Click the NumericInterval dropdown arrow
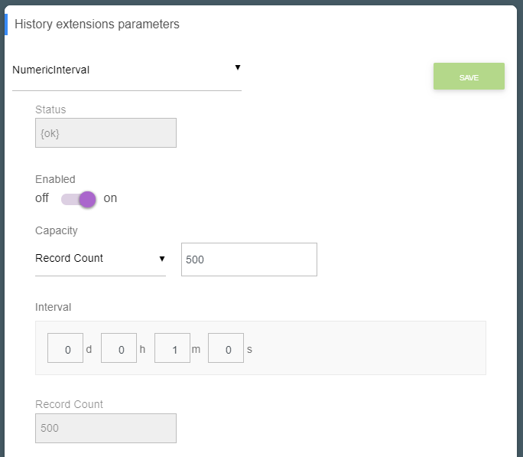 coord(238,67)
